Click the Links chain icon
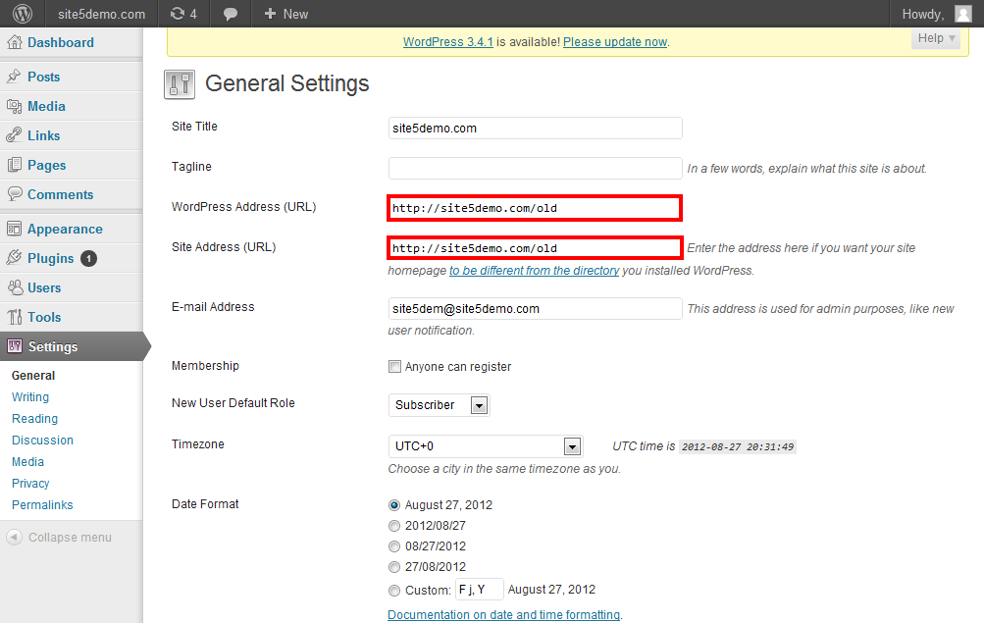This screenshot has height=623, width=984. pos(15,135)
